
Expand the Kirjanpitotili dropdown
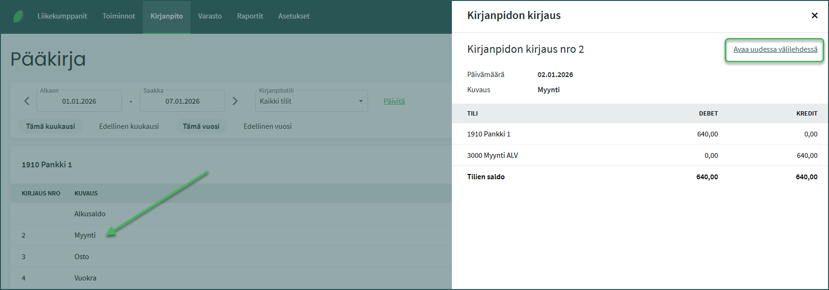point(311,101)
